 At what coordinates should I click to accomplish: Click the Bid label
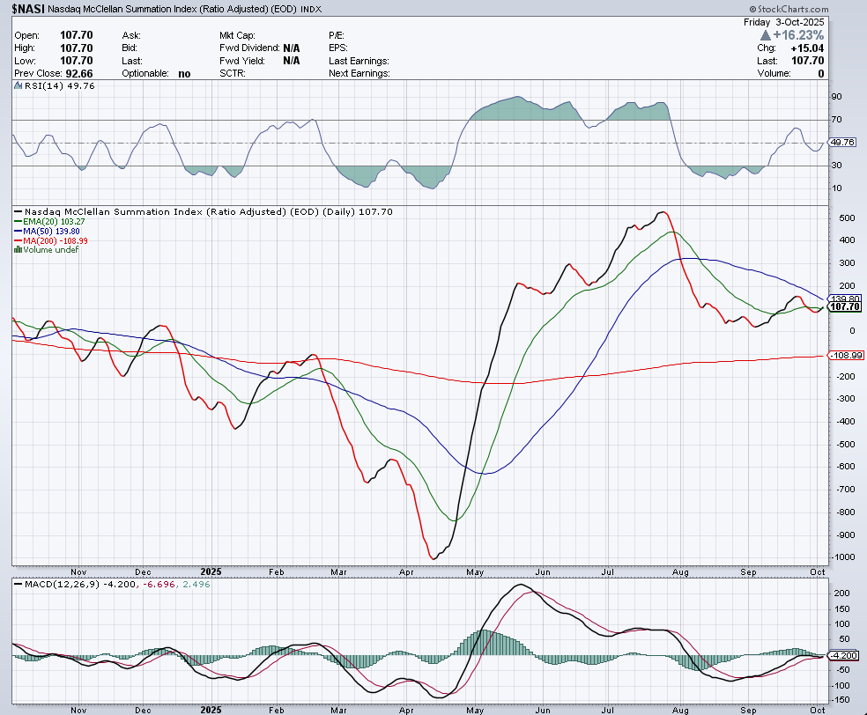[x=130, y=48]
